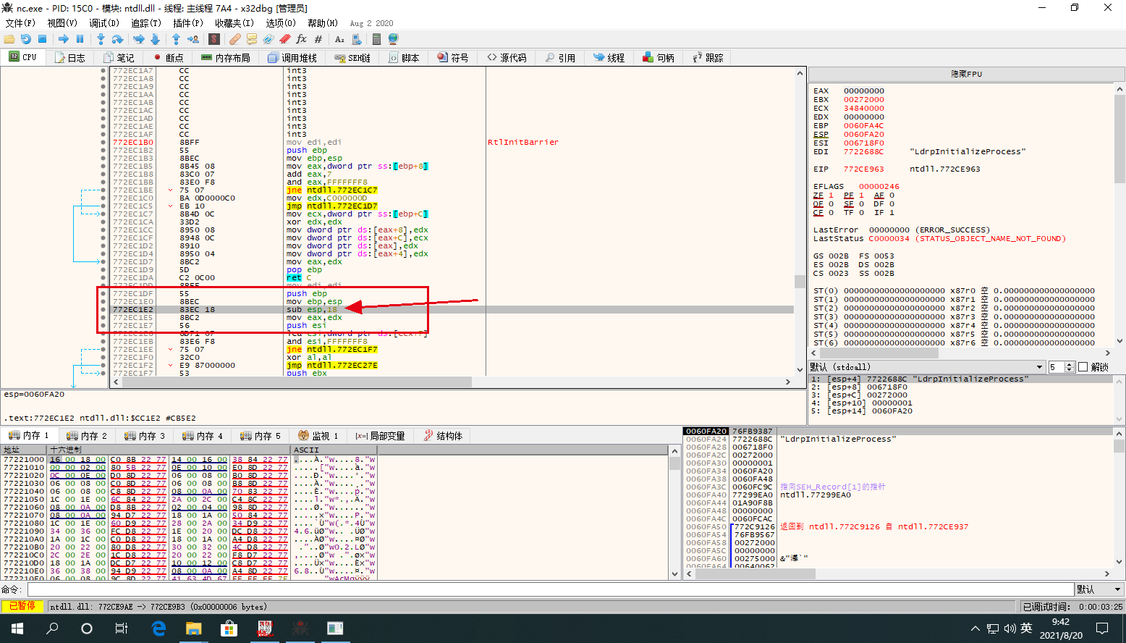Click the globe Check for Updates icon

(393, 39)
